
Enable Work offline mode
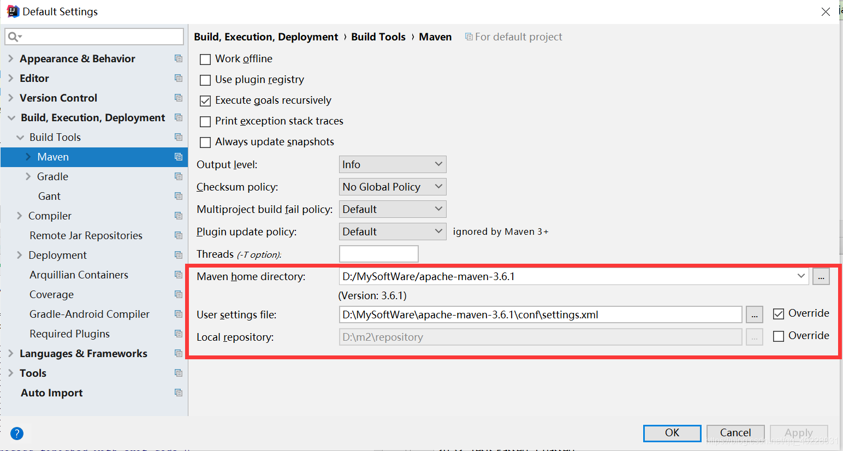coord(205,59)
